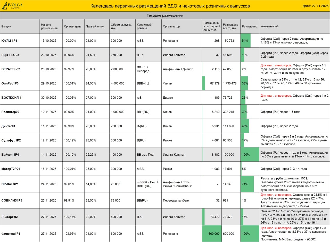Select the СОБИЛИЗ1Р8 issue name
Screen dimensions: 330x242
coord(12,200)
